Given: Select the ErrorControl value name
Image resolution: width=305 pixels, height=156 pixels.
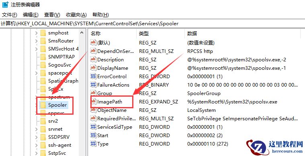Looking at the screenshot, I should tap(112, 77).
